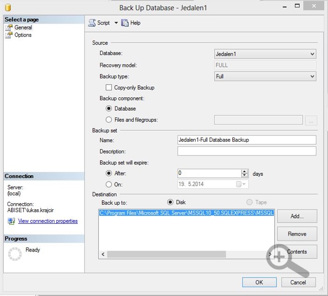Open the Backup type dropdown
Viewport: 328px width, 296px height.
click(265, 76)
